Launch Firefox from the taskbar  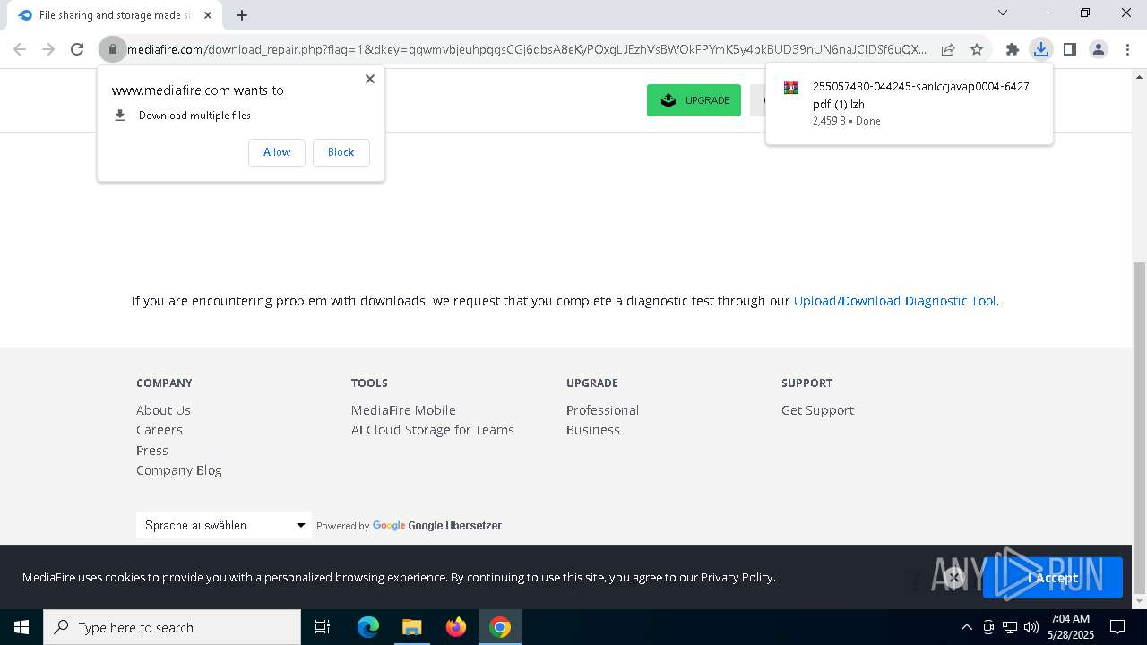click(456, 627)
